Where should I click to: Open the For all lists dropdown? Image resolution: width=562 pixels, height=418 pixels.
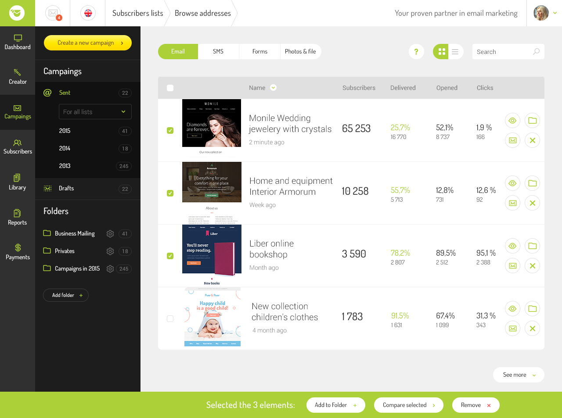click(x=95, y=111)
